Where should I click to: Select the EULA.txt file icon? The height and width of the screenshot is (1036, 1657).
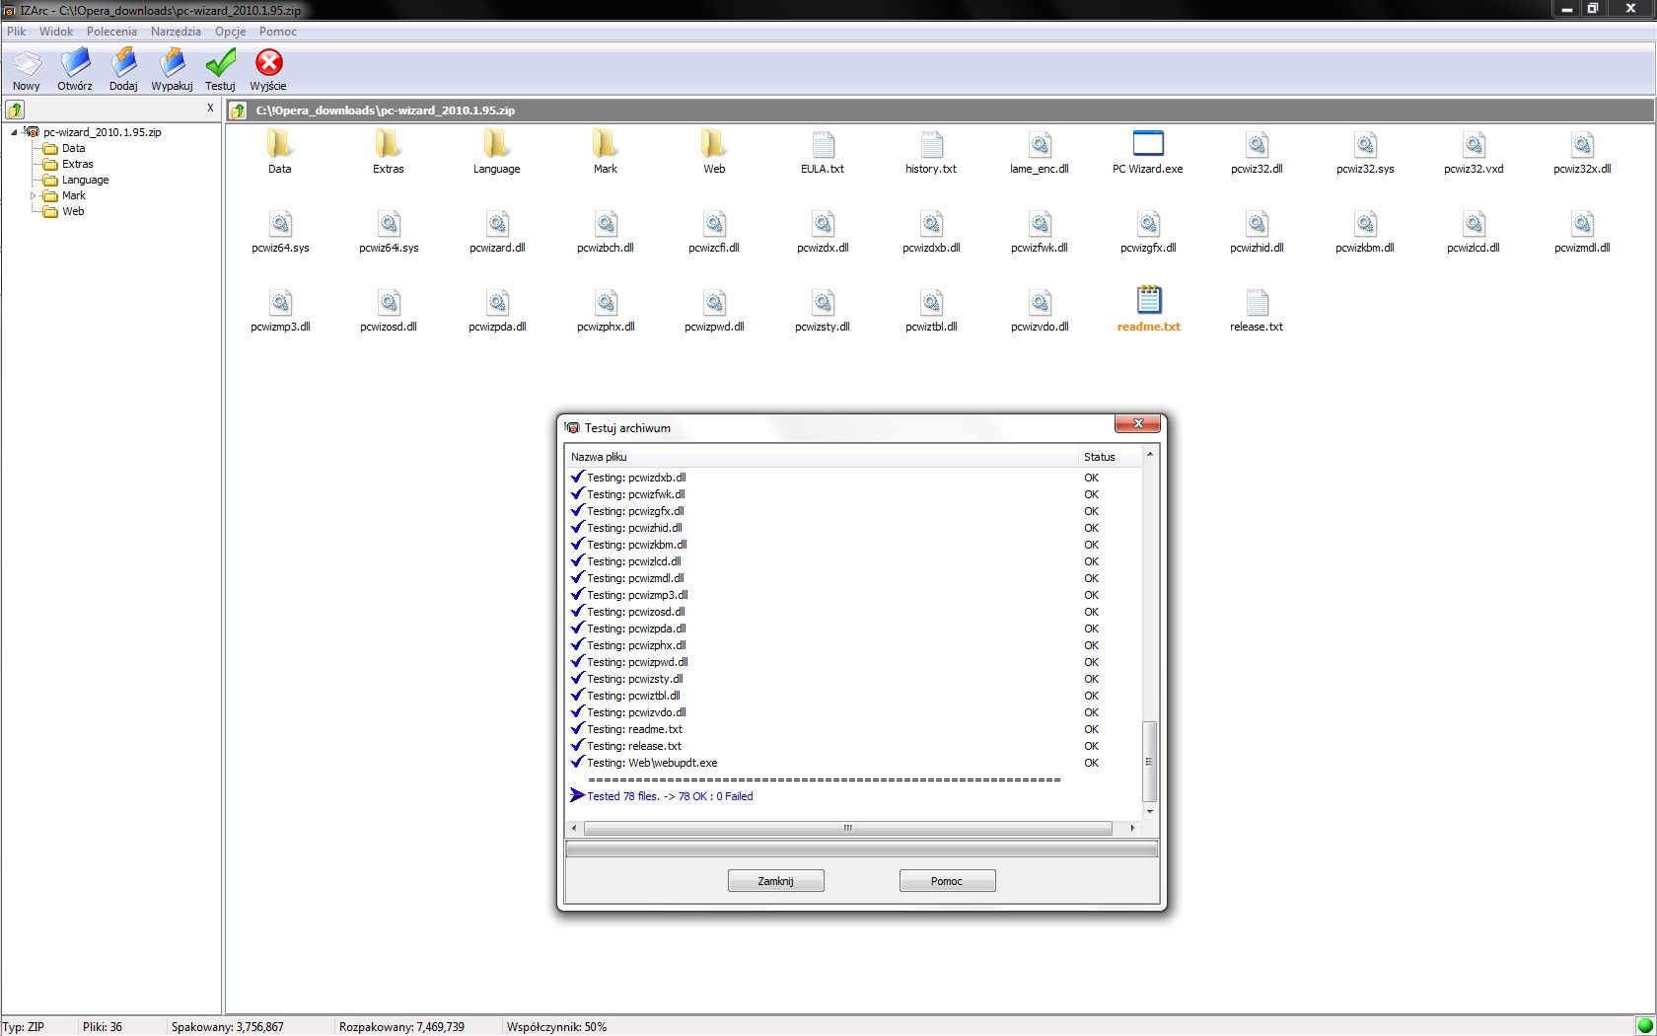[823, 144]
